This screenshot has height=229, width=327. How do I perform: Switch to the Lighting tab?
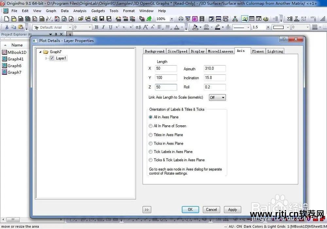pyautogui.click(x=275, y=51)
